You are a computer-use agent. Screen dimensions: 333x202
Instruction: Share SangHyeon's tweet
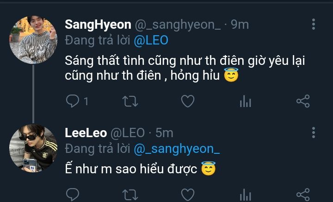click(302, 101)
